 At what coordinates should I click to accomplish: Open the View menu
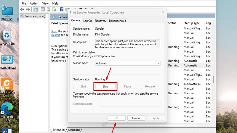point(45,4)
